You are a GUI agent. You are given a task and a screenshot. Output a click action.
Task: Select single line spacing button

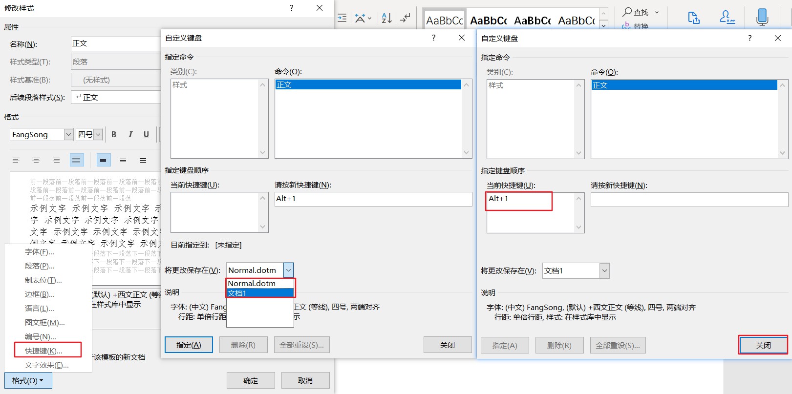[103, 160]
